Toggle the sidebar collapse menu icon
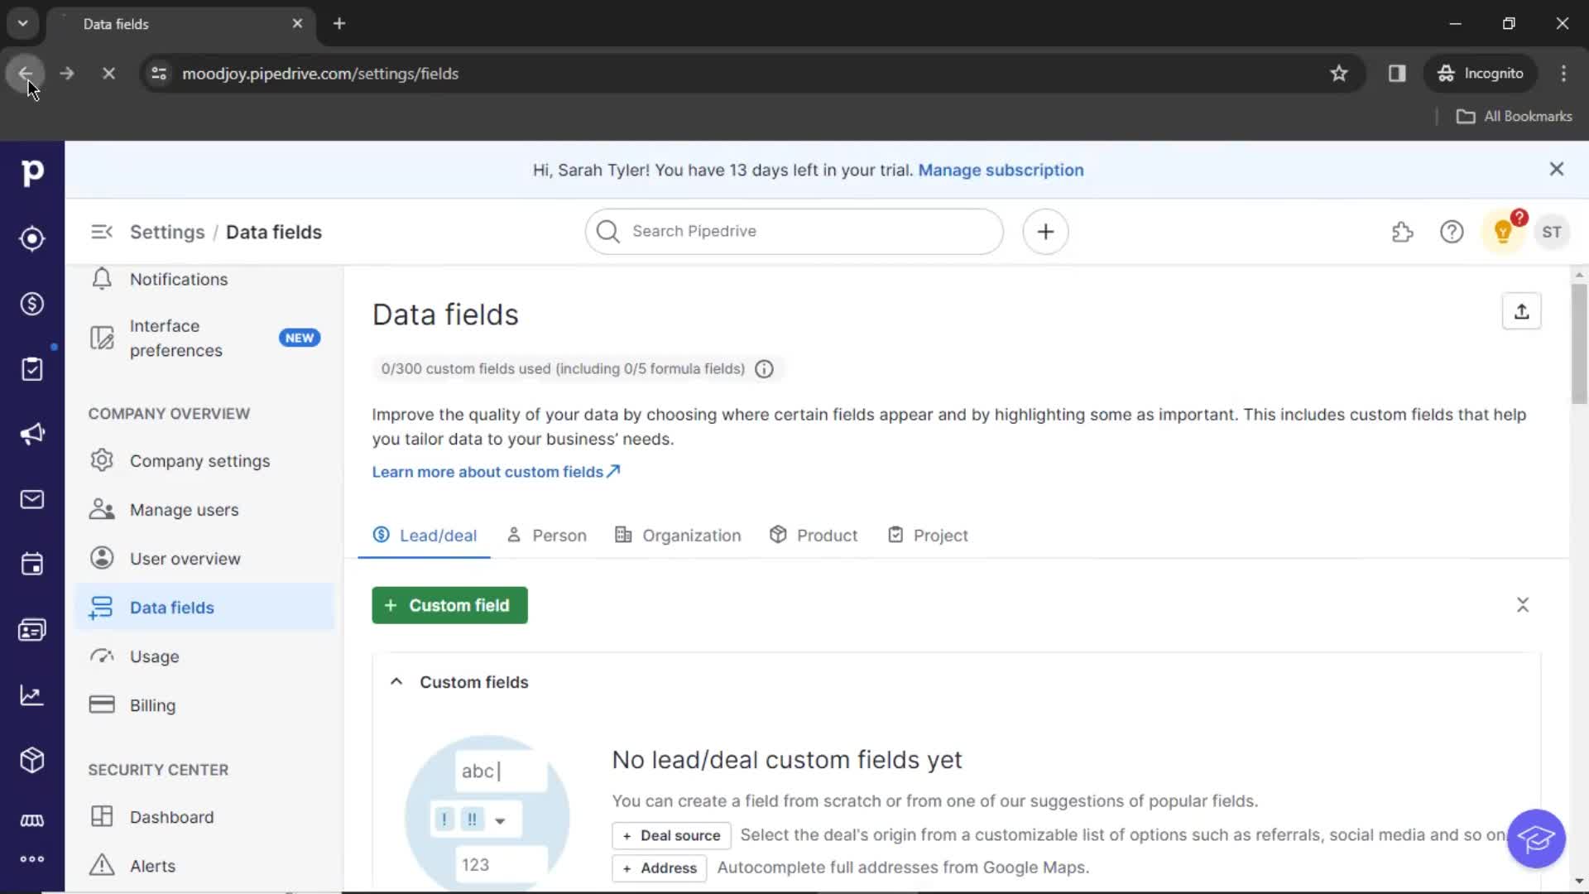Image resolution: width=1589 pixels, height=894 pixels. (100, 232)
